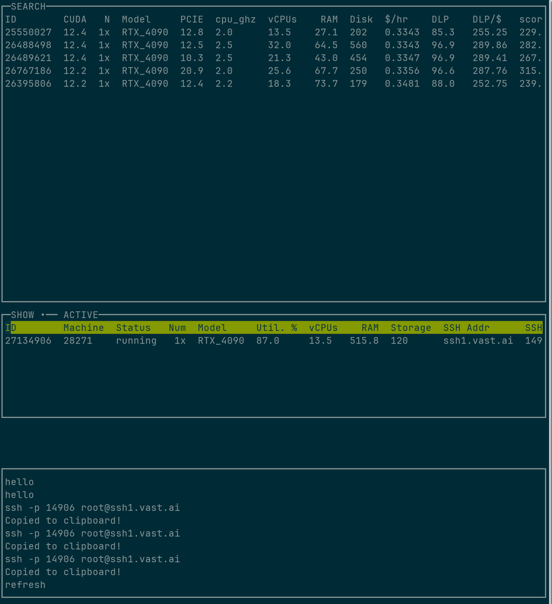Click the SHOW panel label
Image resolution: width=552 pixels, height=604 pixels.
click(23, 315)
